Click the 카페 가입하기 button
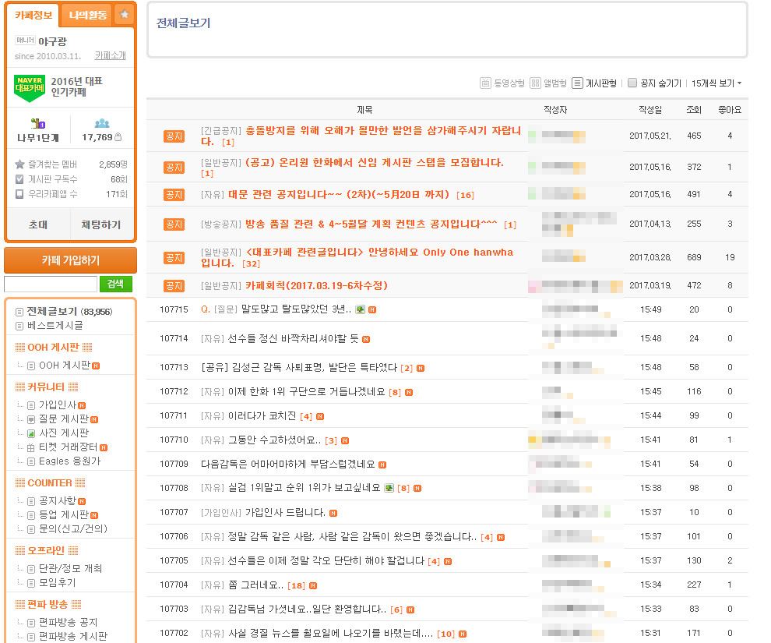 tap(70, 260)
